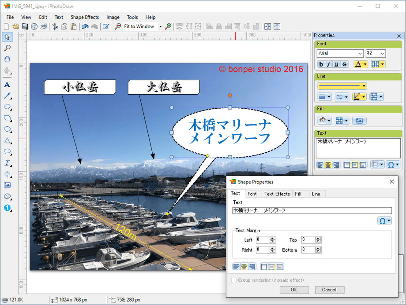Select the ellipse shape tool
406x305 pixels.
[x=7, y=129]
